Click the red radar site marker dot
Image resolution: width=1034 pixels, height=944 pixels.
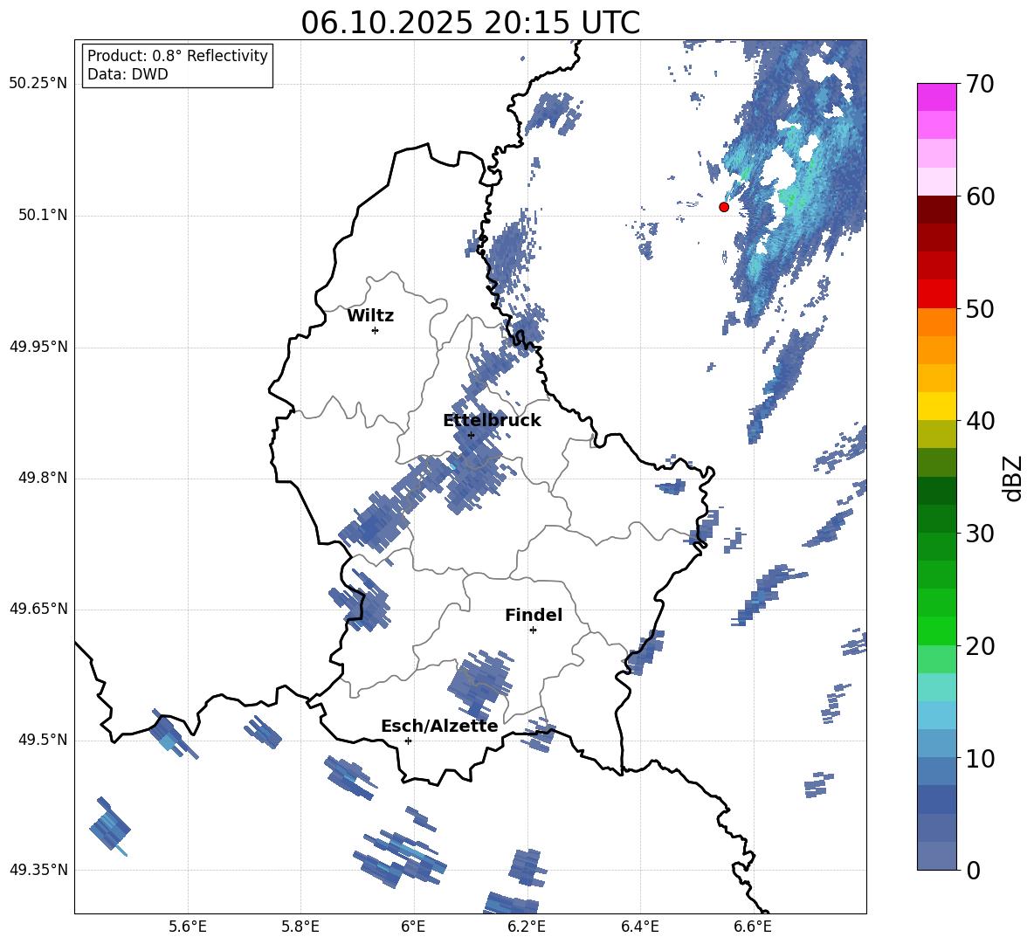(x=724, y=207)
